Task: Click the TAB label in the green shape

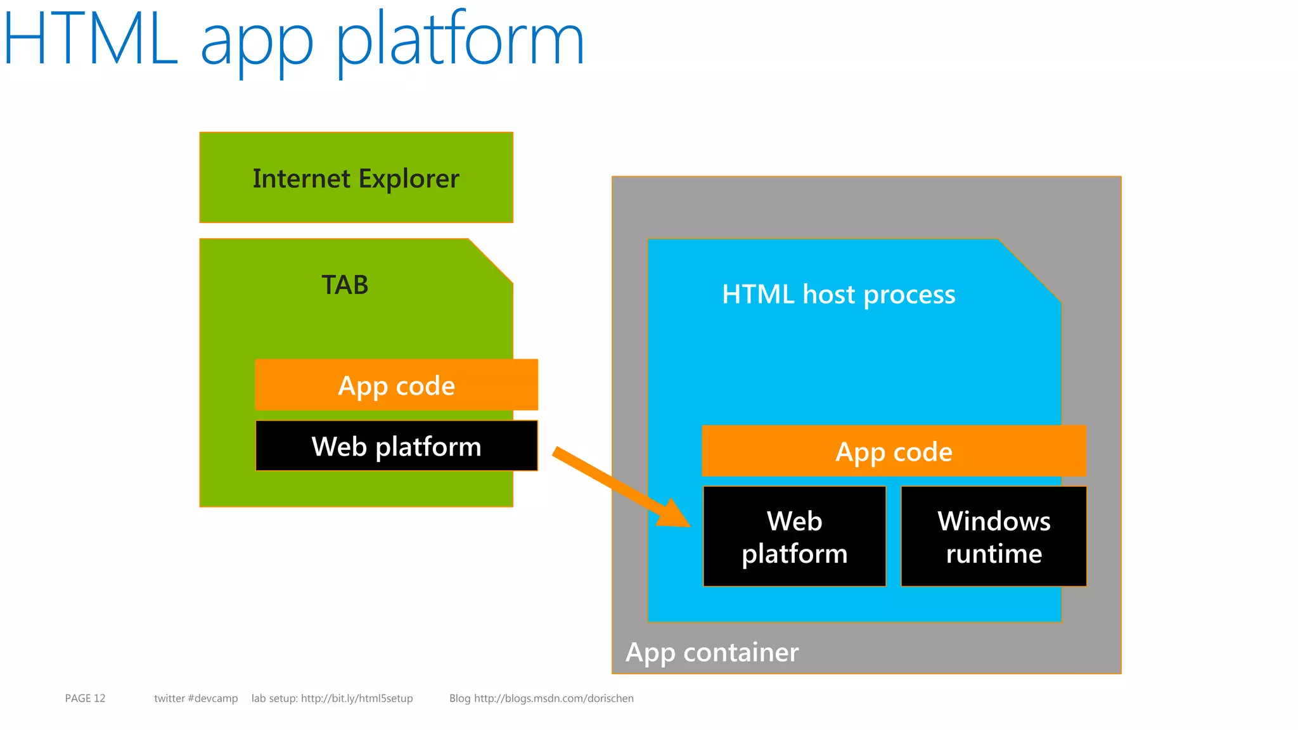Action: click(x=345, y=285)
